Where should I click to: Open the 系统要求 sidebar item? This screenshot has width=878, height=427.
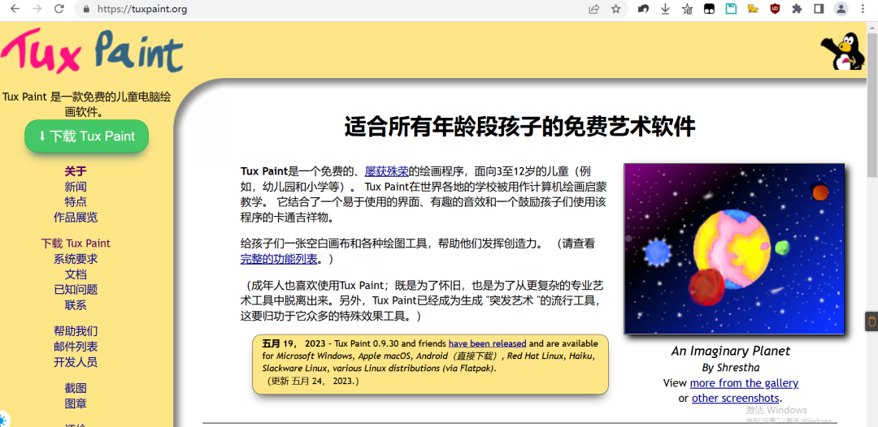76,259
